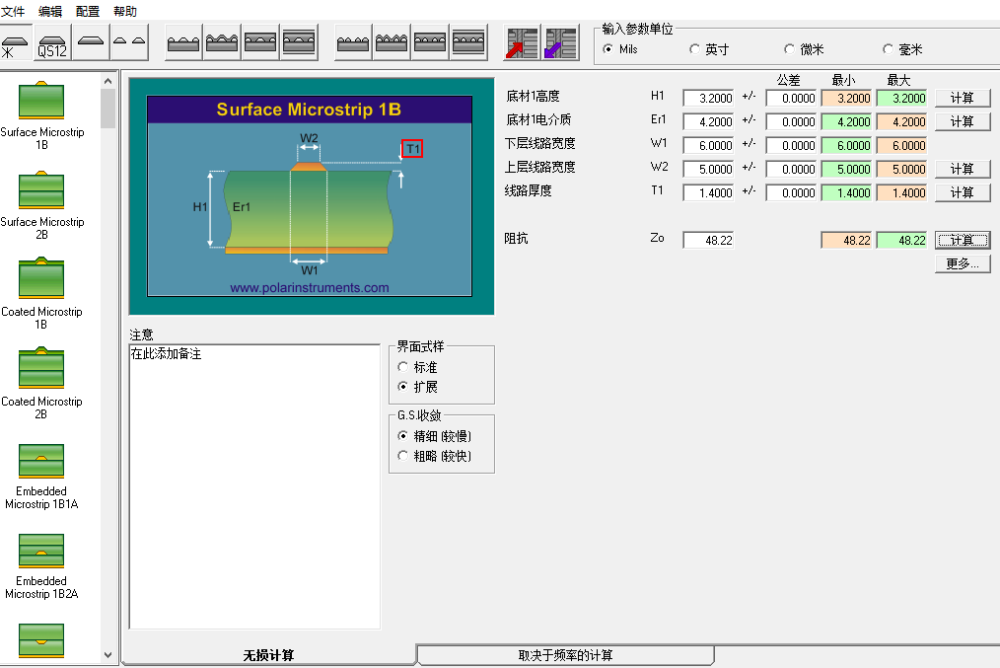
Task: Switch to the 取决于频率的计算 tab
Action: click(565, 655)
